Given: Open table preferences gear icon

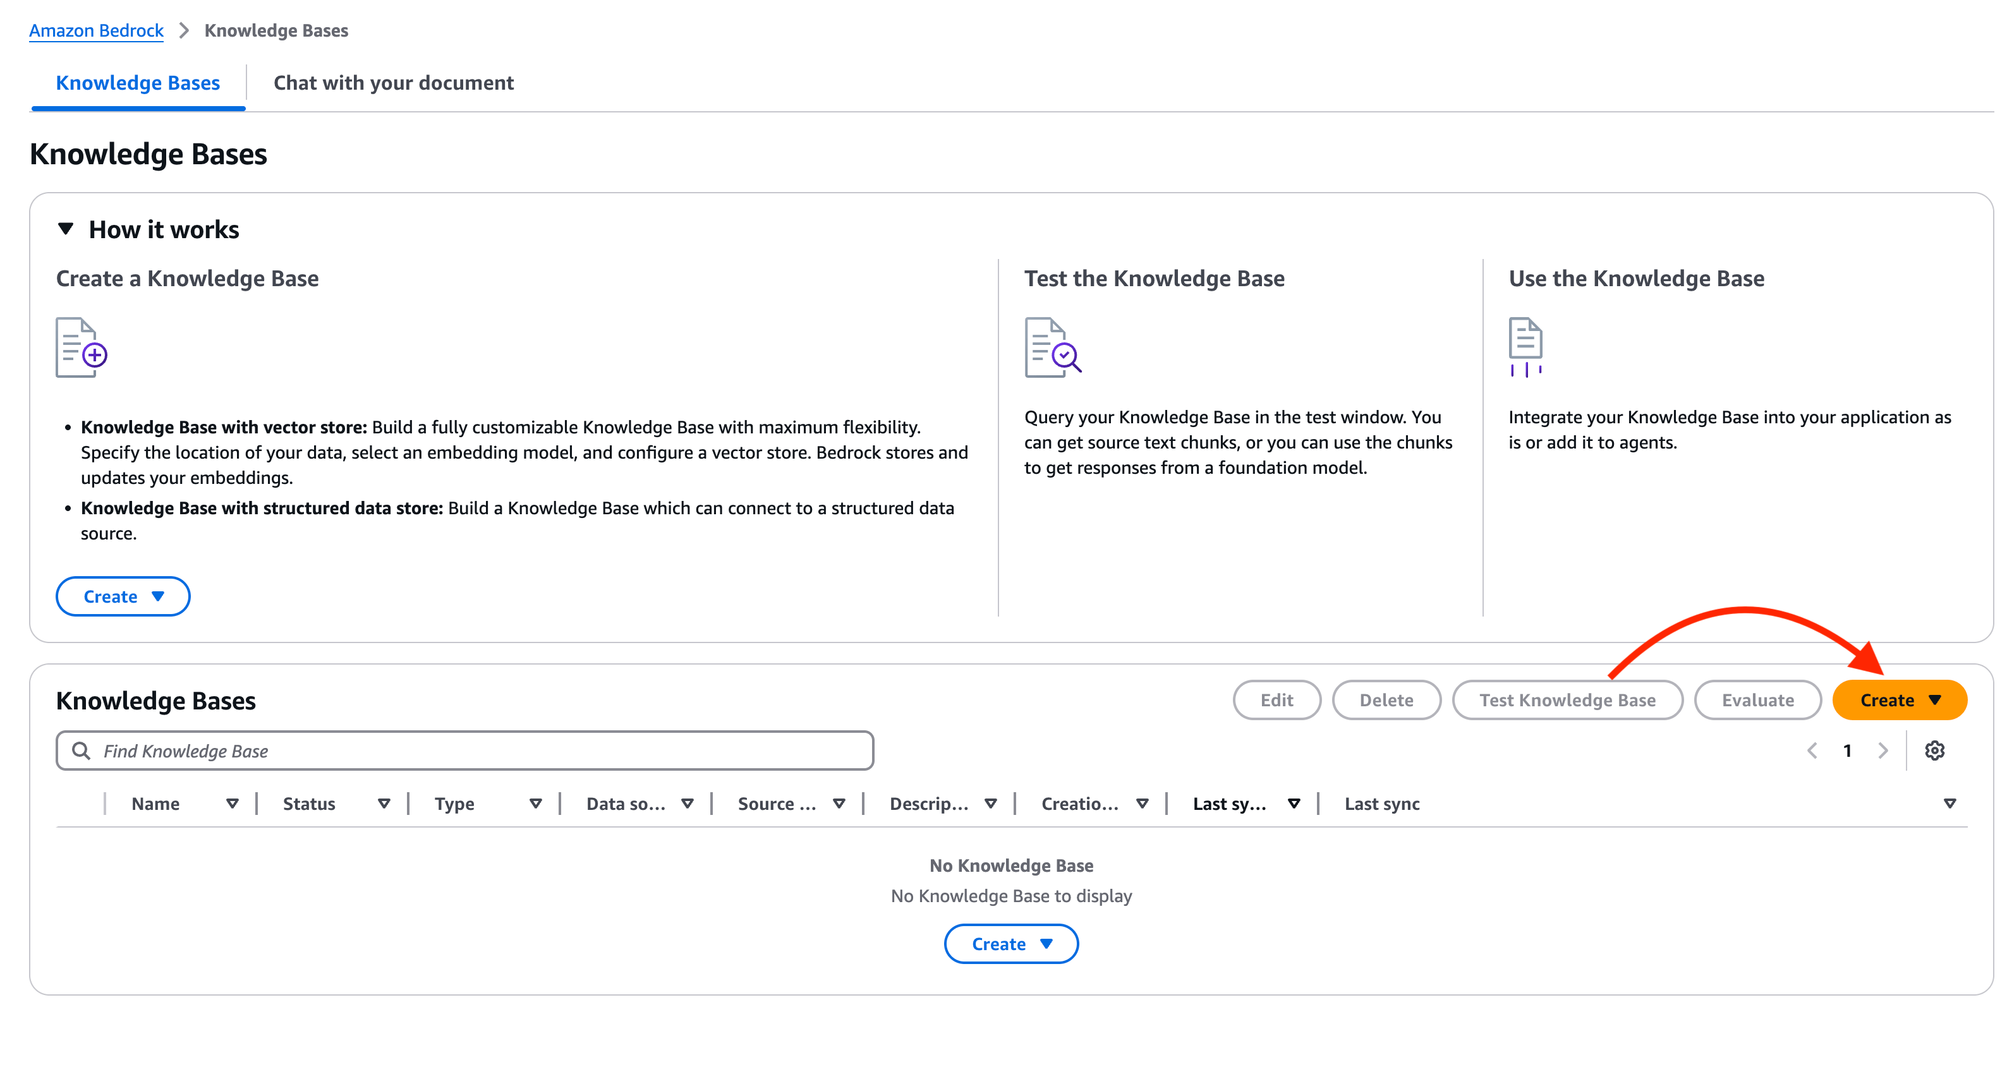Looking at the screenshot, I should click(x=1934, y=750).
